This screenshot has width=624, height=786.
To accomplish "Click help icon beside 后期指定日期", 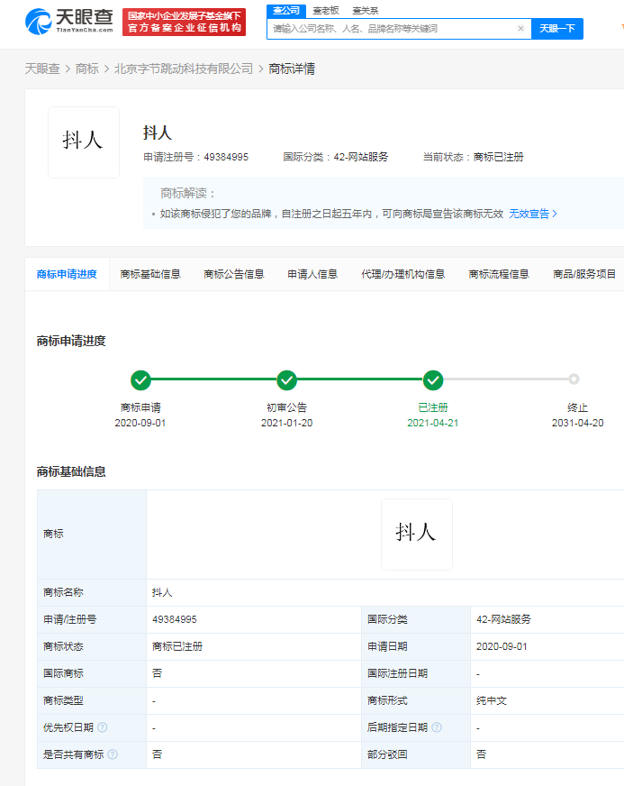I will (437, 727).
